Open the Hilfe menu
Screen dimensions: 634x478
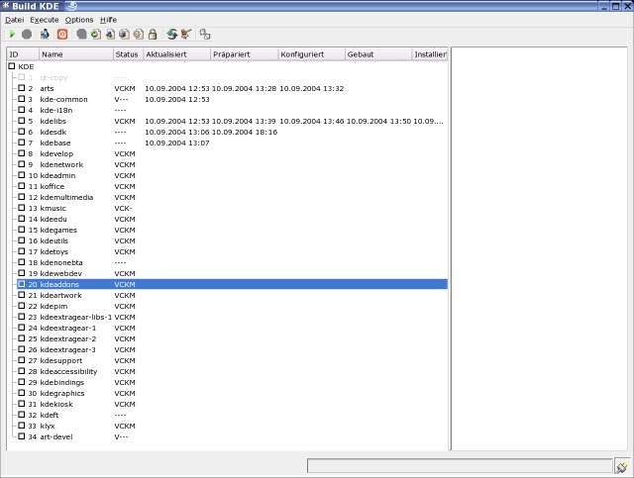point(108,20)
